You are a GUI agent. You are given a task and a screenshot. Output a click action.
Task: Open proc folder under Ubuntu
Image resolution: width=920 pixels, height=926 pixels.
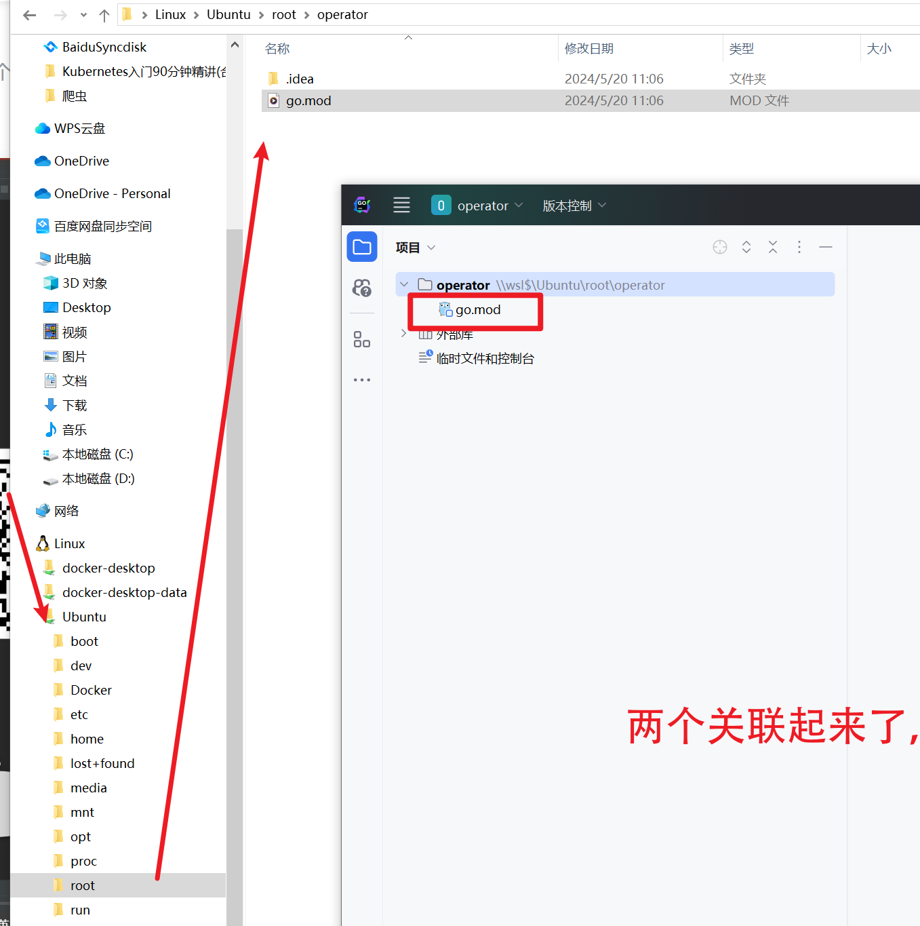coord(75,861)
